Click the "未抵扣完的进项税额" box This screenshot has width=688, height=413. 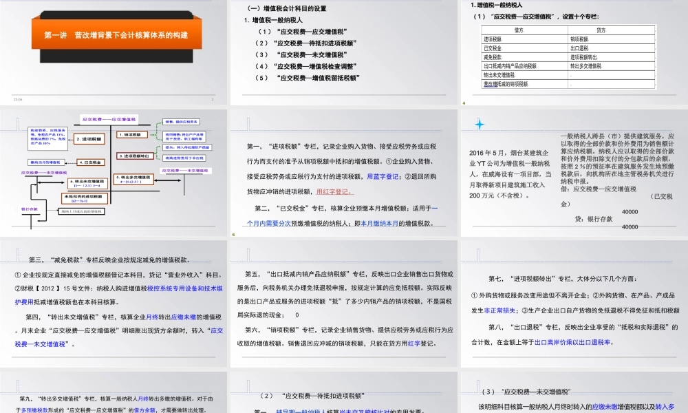coord(85,198)
